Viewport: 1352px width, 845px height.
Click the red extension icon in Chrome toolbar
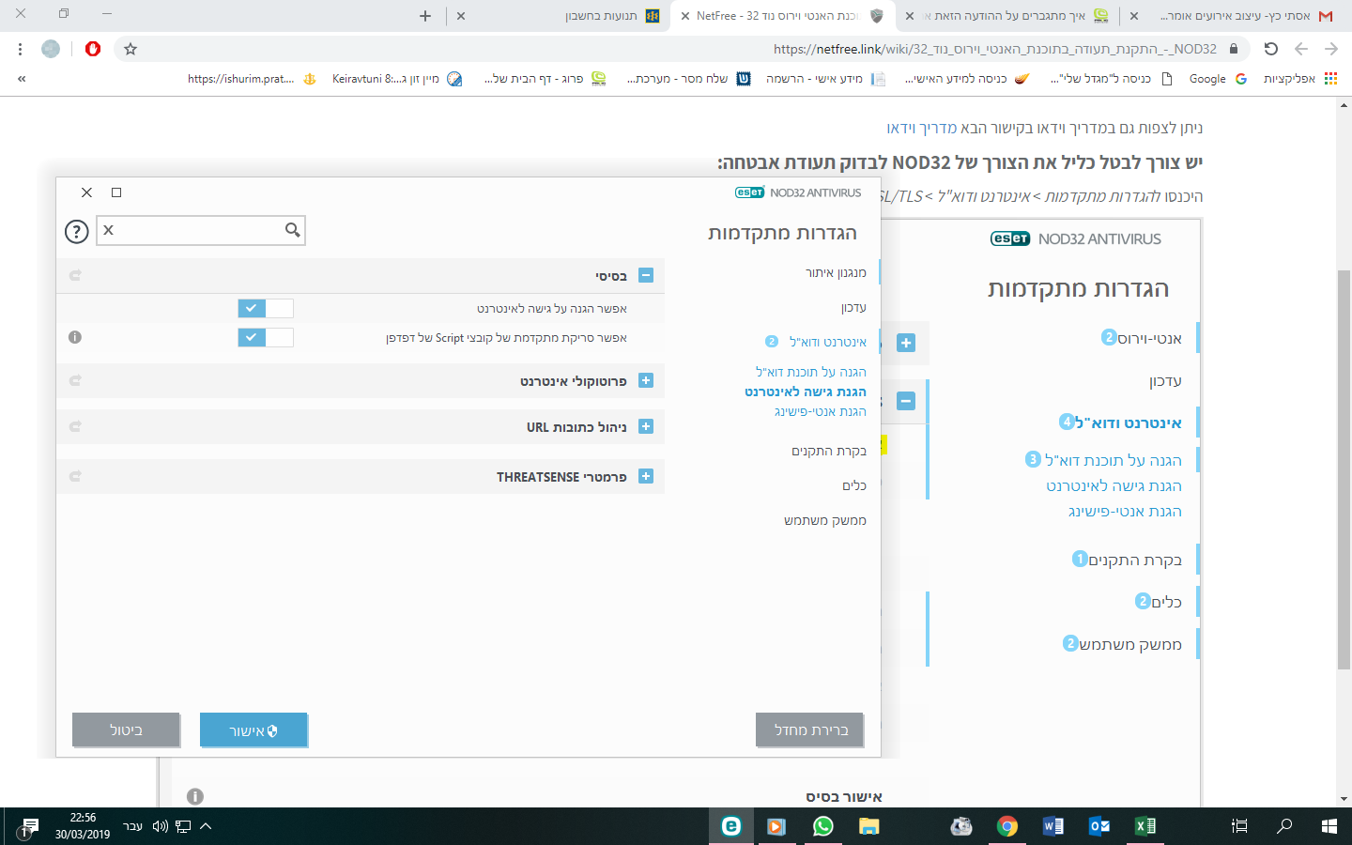(x=93, y=49)
